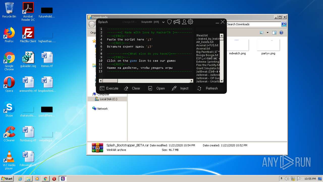The width and height of the screenshot is (323, 182).
Task: Open Action Center flag in tray
Action: pyautogui.click(x=299, y=179)
